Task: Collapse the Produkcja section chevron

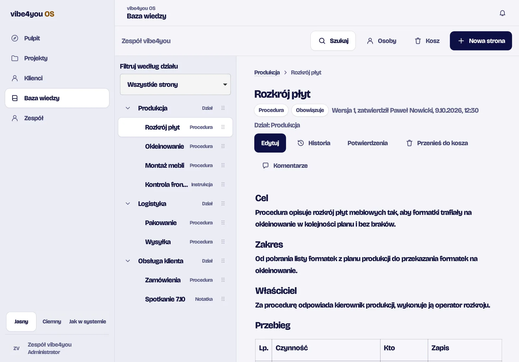Action: (128, 108)
